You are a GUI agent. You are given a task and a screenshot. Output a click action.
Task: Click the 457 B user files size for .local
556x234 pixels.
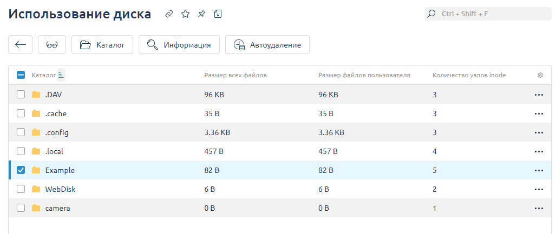(328, 151)
